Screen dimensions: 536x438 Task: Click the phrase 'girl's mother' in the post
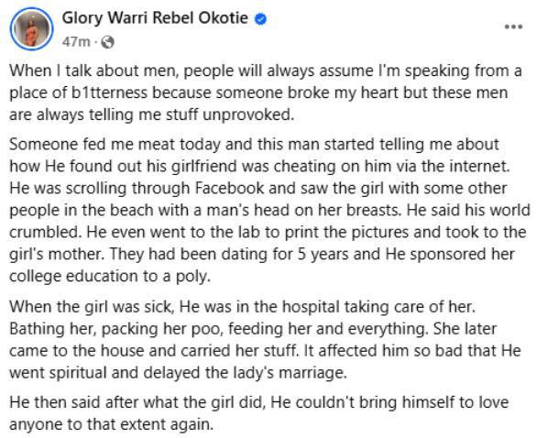(x=52, y=254)
